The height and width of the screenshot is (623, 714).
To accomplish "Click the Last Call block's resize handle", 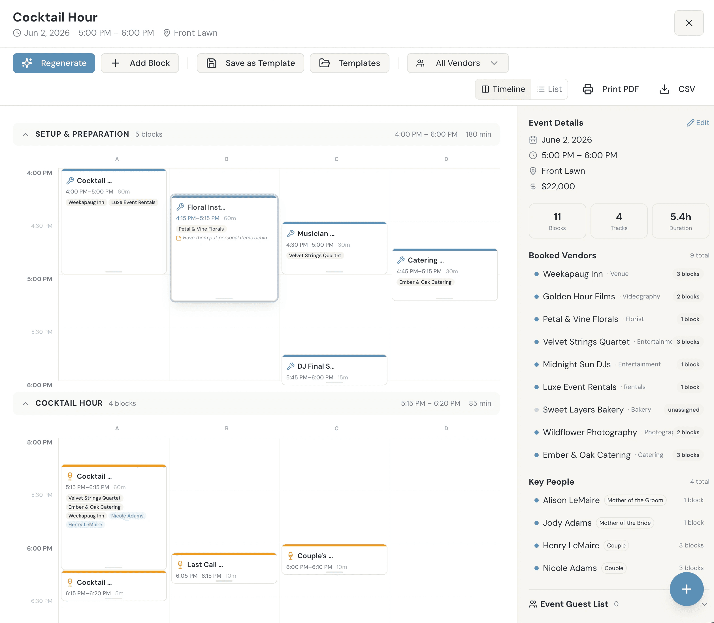I will (224, 581).
